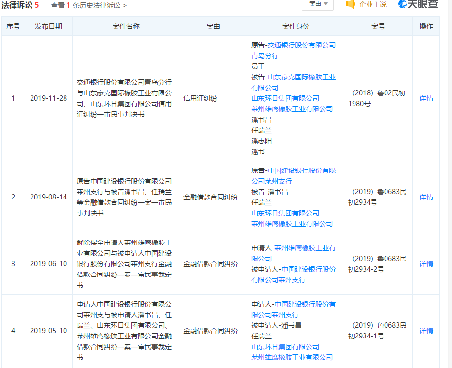Click the 法律诉讼 5 section heading
The height and width of the screenshot is (368, 452).
click(20, 5)
